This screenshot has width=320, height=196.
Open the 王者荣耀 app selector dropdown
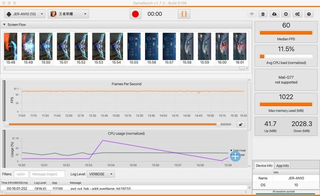pyautogui.click(x=68, y=14)
